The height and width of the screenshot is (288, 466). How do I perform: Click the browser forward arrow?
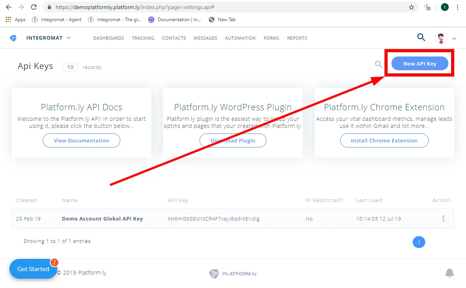click(21, 7)
